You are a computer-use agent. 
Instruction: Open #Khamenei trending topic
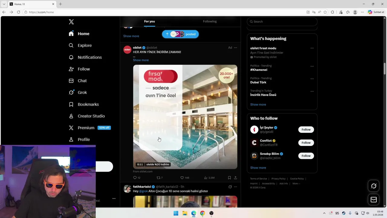259,70
